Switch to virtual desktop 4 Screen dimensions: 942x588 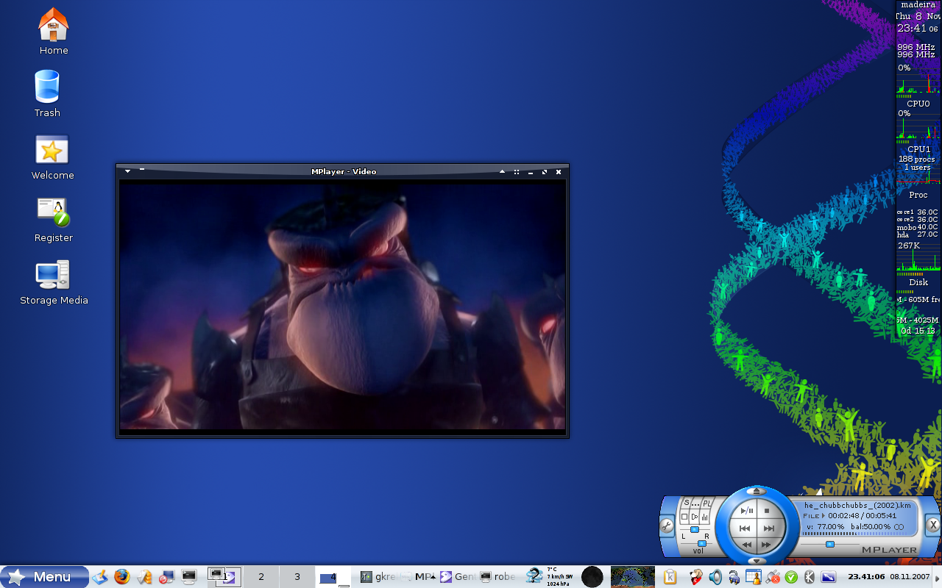click(333, 577)
